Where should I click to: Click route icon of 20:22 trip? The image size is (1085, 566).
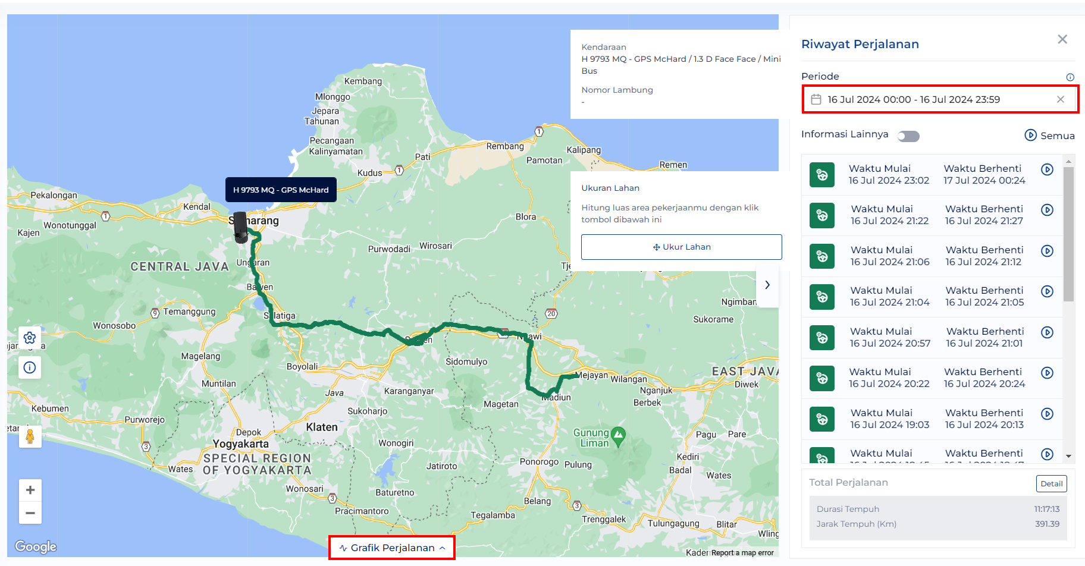point(822,378)
